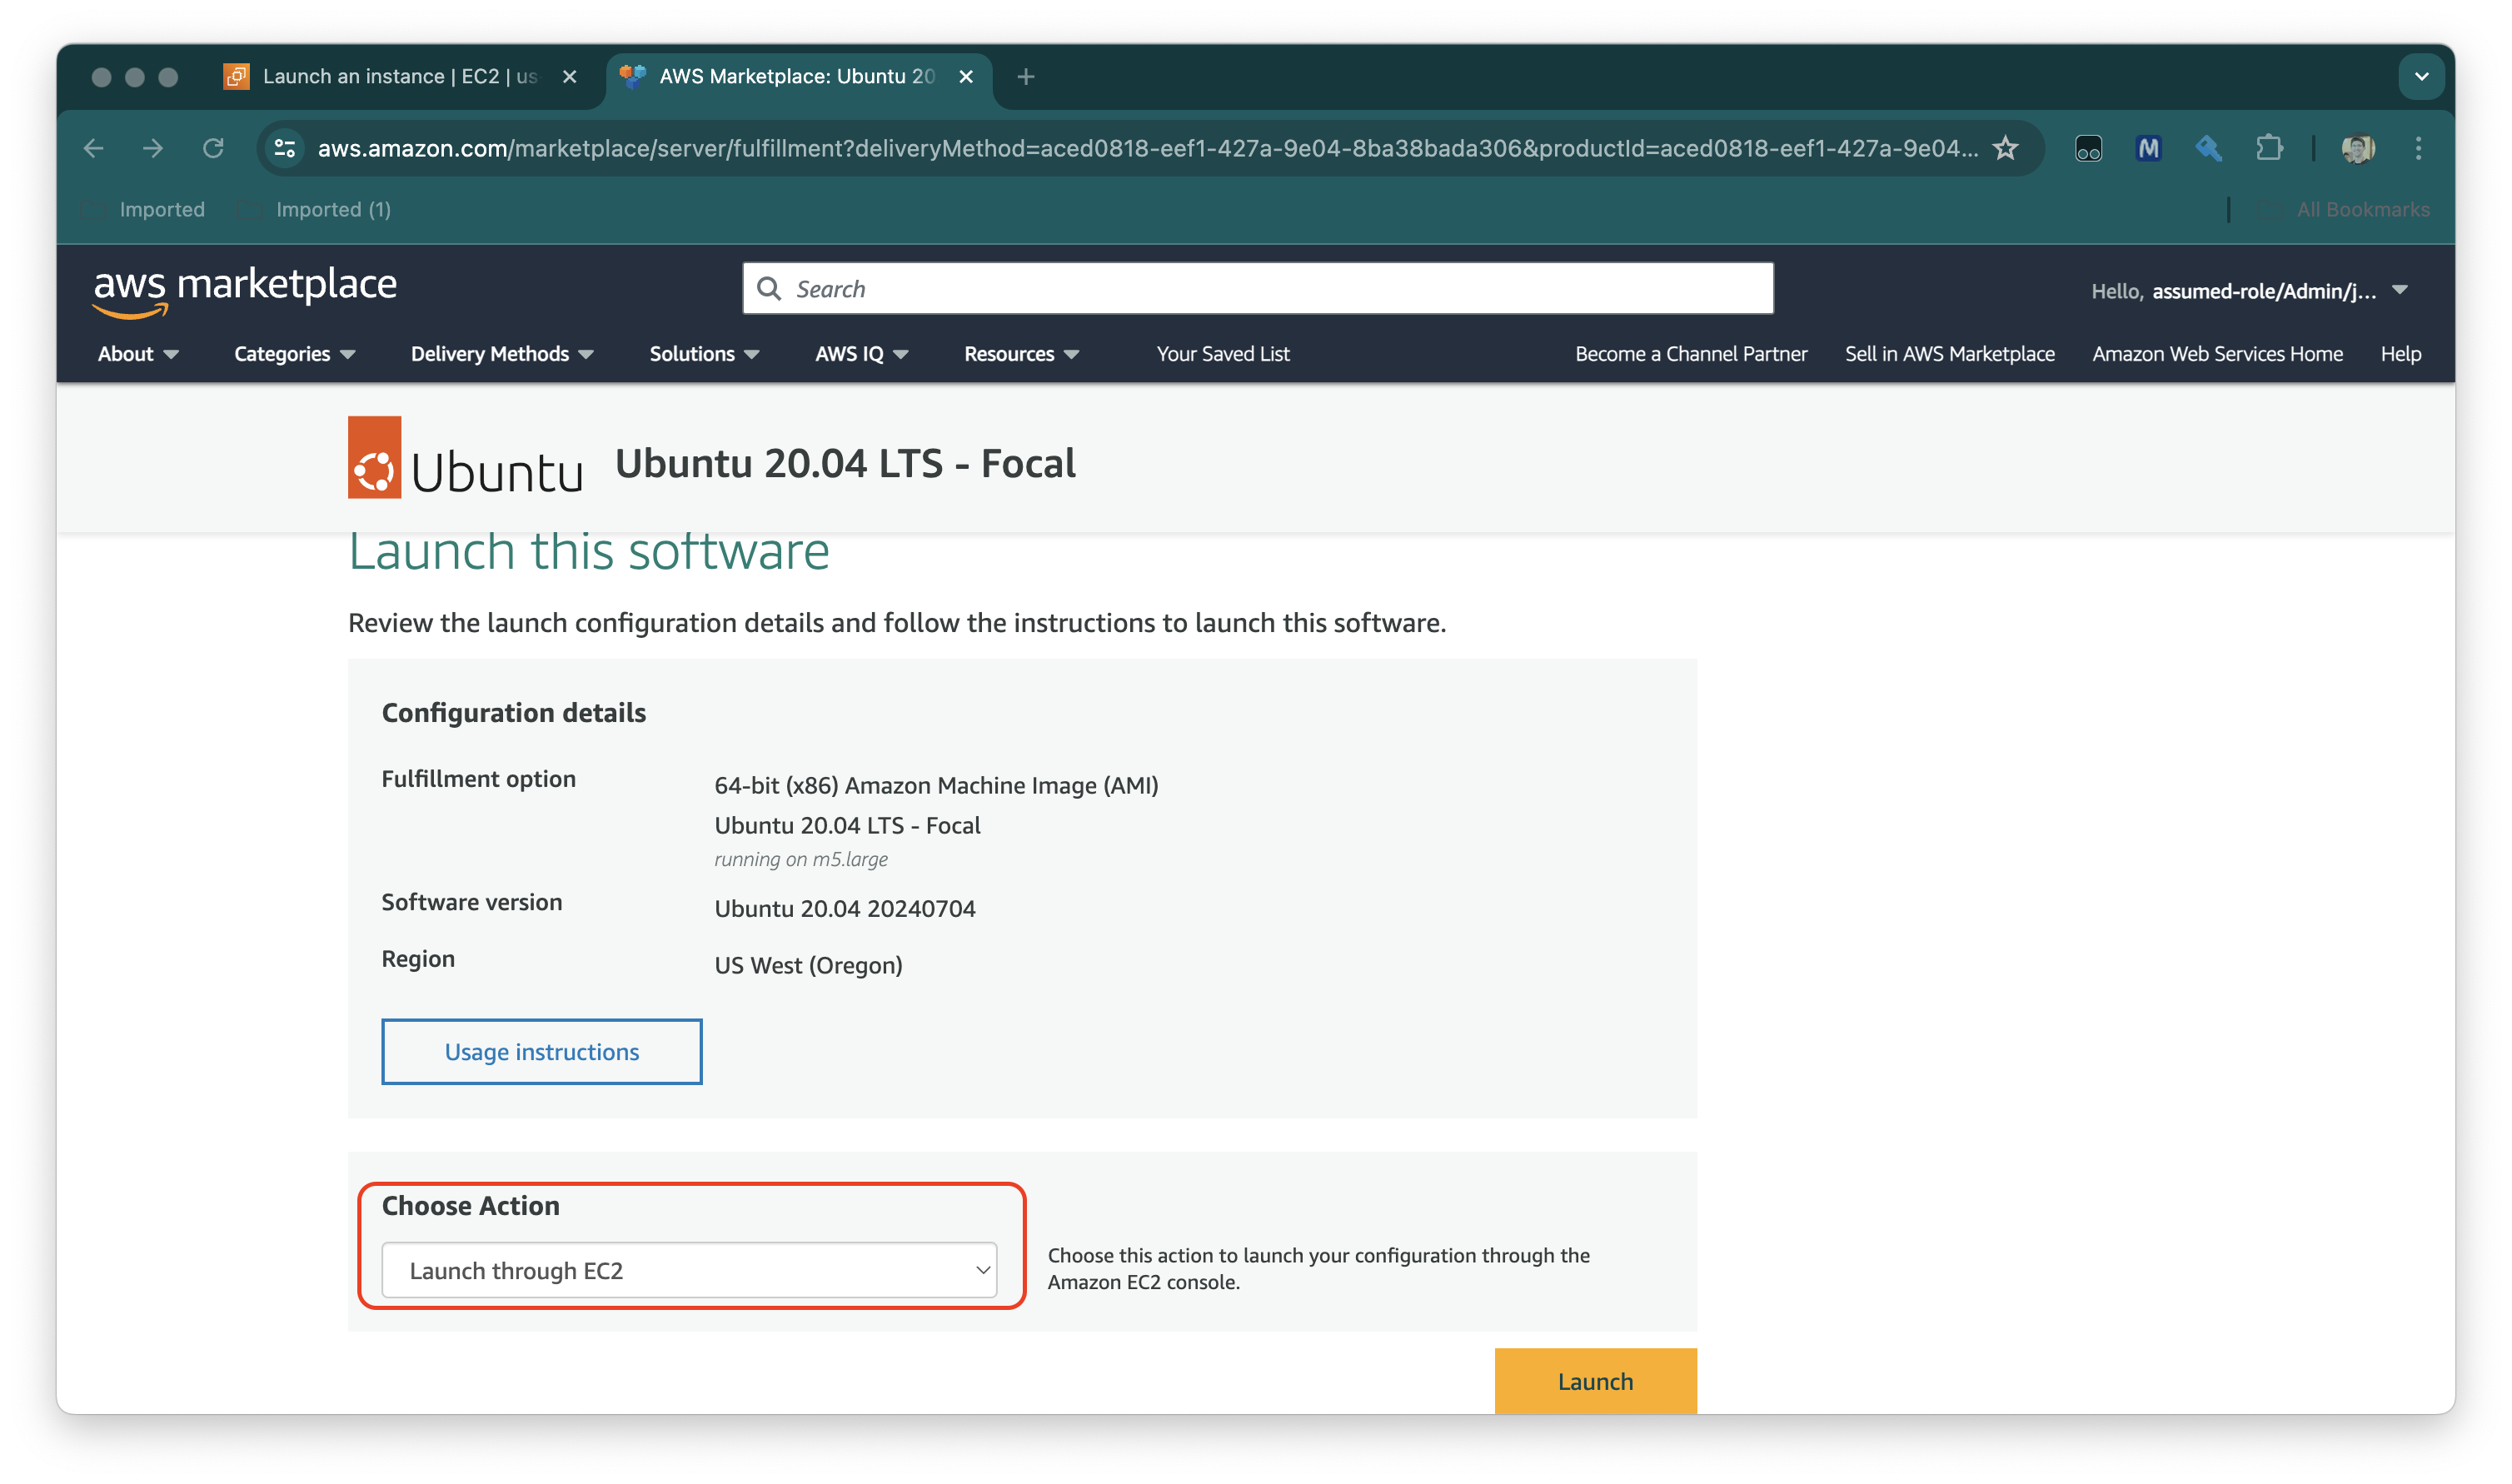Open Chrome three-dot menu

coord(2418,148)
